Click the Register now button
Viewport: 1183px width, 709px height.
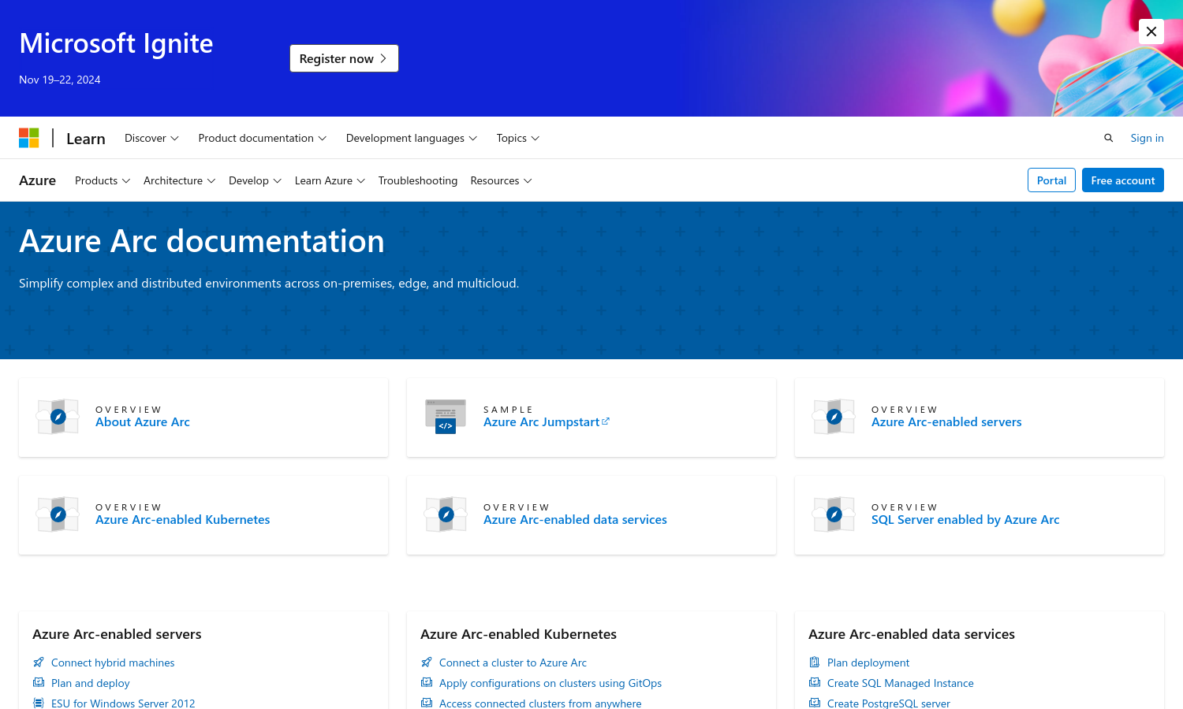tap(344, 58)
